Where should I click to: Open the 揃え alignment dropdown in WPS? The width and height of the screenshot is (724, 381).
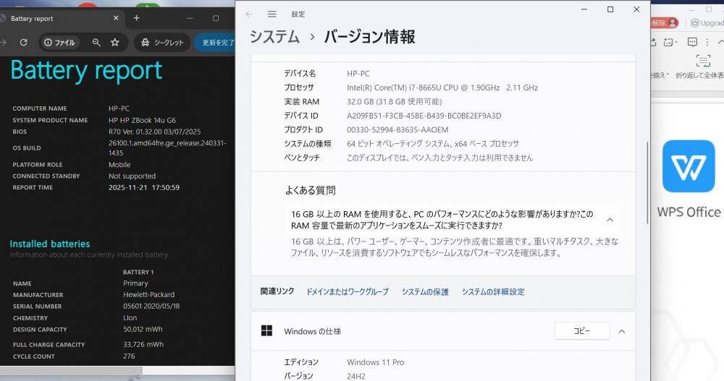point(660,75)
